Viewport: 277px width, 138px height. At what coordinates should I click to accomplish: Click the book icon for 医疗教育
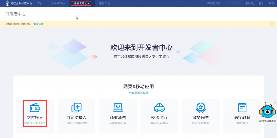pos(242,107)
